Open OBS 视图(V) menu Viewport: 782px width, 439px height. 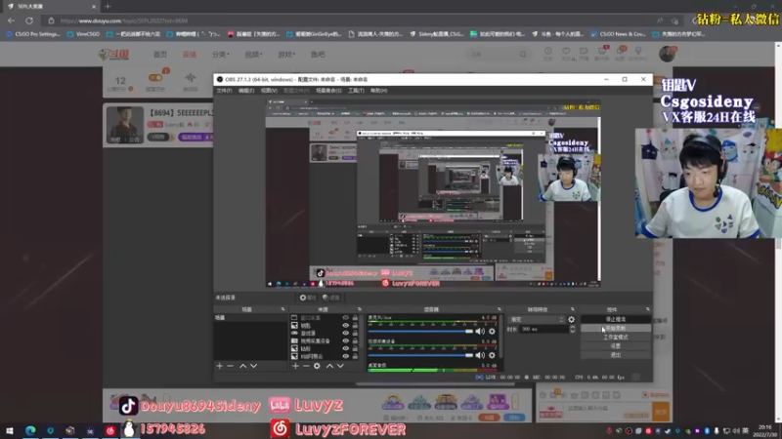(269, 91)
